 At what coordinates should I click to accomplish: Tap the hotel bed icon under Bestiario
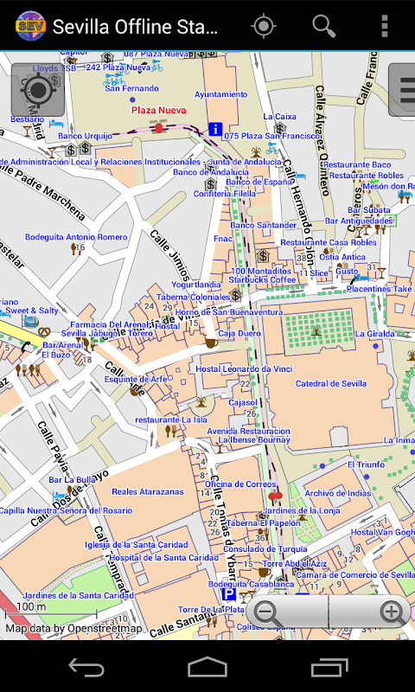click(x=56, y=124)
